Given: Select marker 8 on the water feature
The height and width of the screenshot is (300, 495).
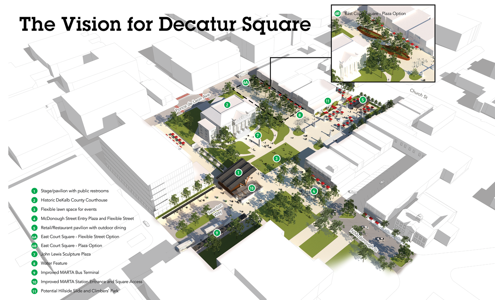Looking at the screenshot, I should pos(300,115).
